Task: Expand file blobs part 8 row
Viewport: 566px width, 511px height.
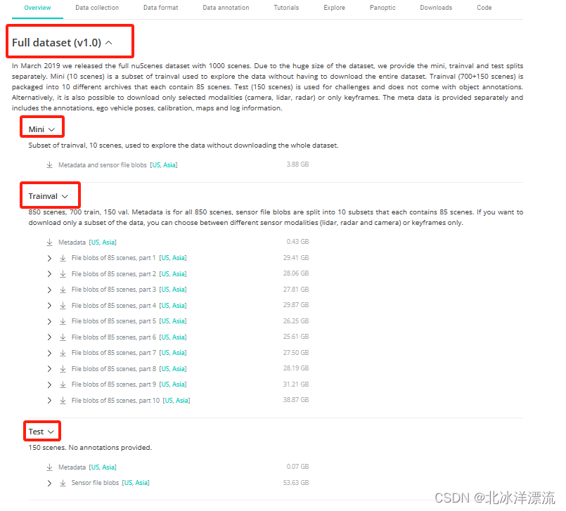Action: 49,369
